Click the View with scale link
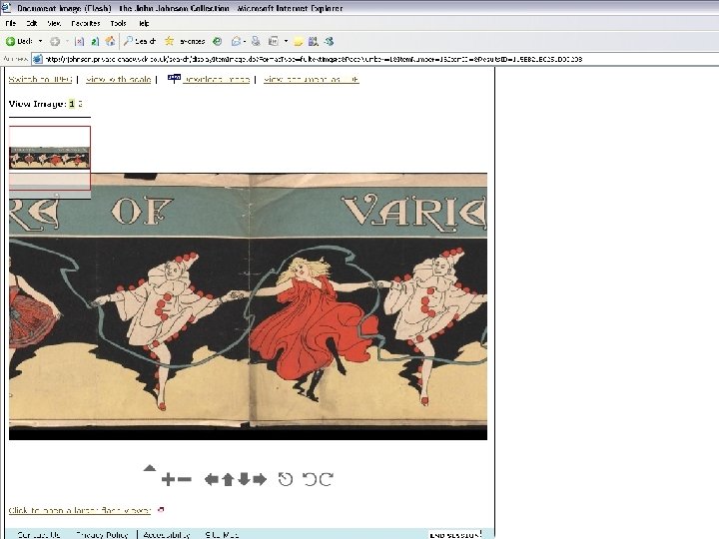The image size is (719, 539). [x=118, y=79]
